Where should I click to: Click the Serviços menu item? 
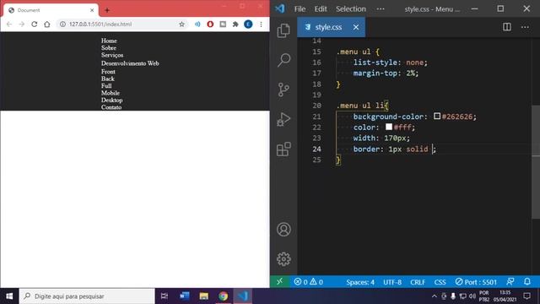click(x=112, y=55)
